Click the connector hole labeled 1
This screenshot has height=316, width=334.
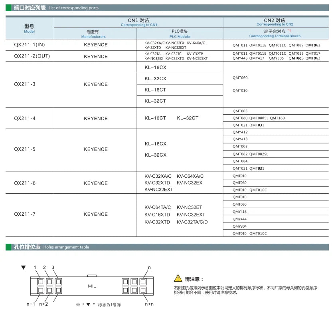(41, 282)
